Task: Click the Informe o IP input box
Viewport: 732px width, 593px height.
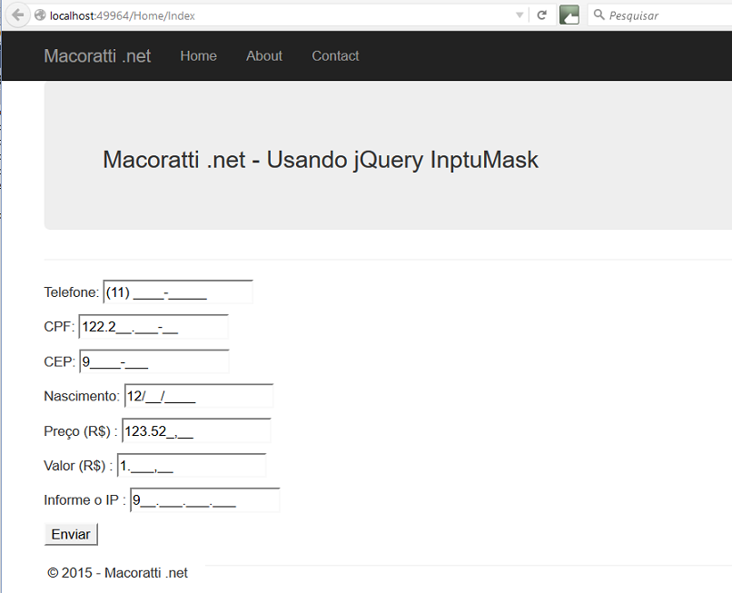Action: pos(203,499)
